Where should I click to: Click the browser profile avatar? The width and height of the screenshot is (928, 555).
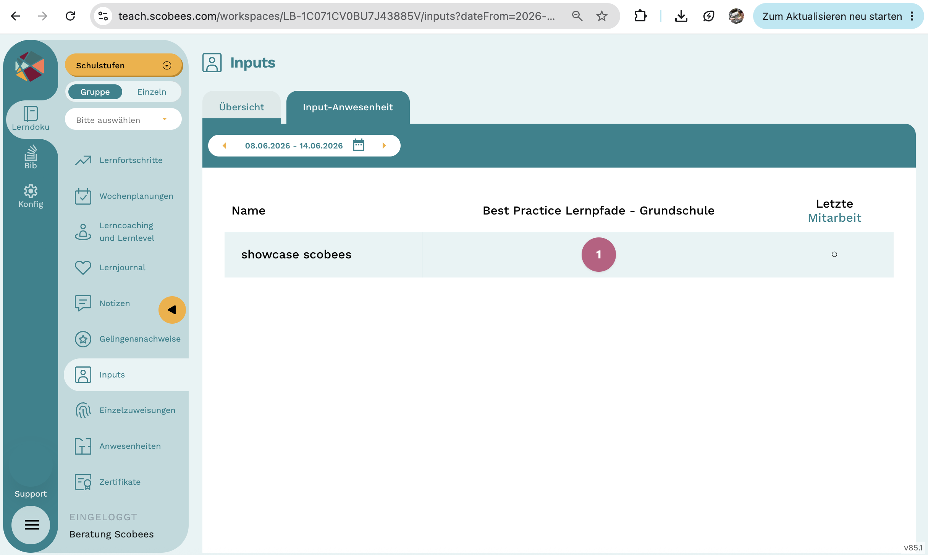[736, 16]
